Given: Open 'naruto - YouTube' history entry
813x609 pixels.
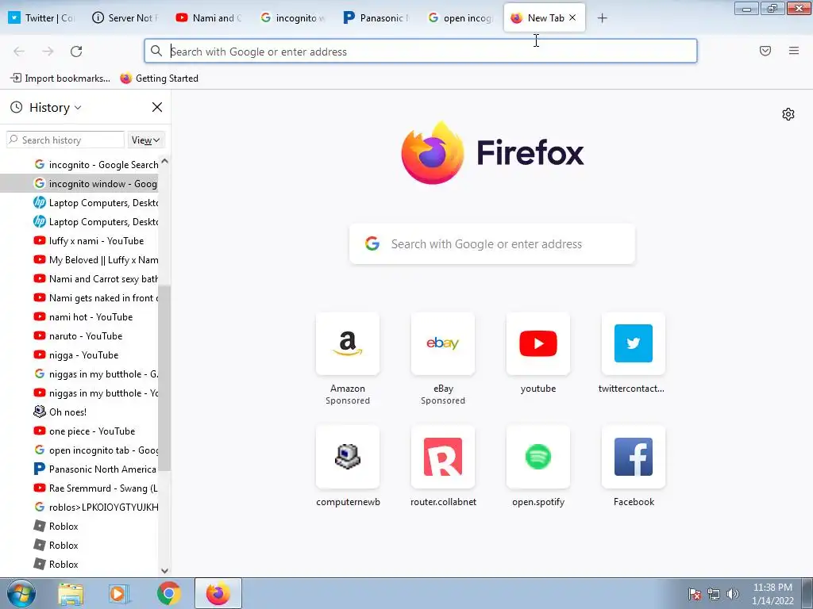Looking at the screenshot, I should (x=78, y=336).
